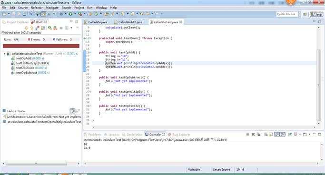Image resolution: width=325 pixels, height=175 pixels.
Task: Open the External Tools dropdown arrow
Action: (85, 14)
